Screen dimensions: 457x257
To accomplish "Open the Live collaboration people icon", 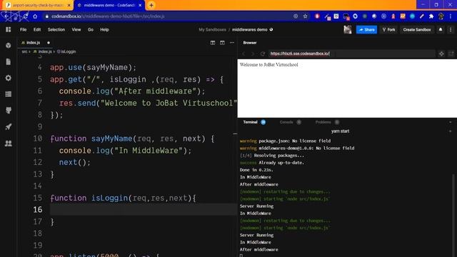I will (8, 143).
